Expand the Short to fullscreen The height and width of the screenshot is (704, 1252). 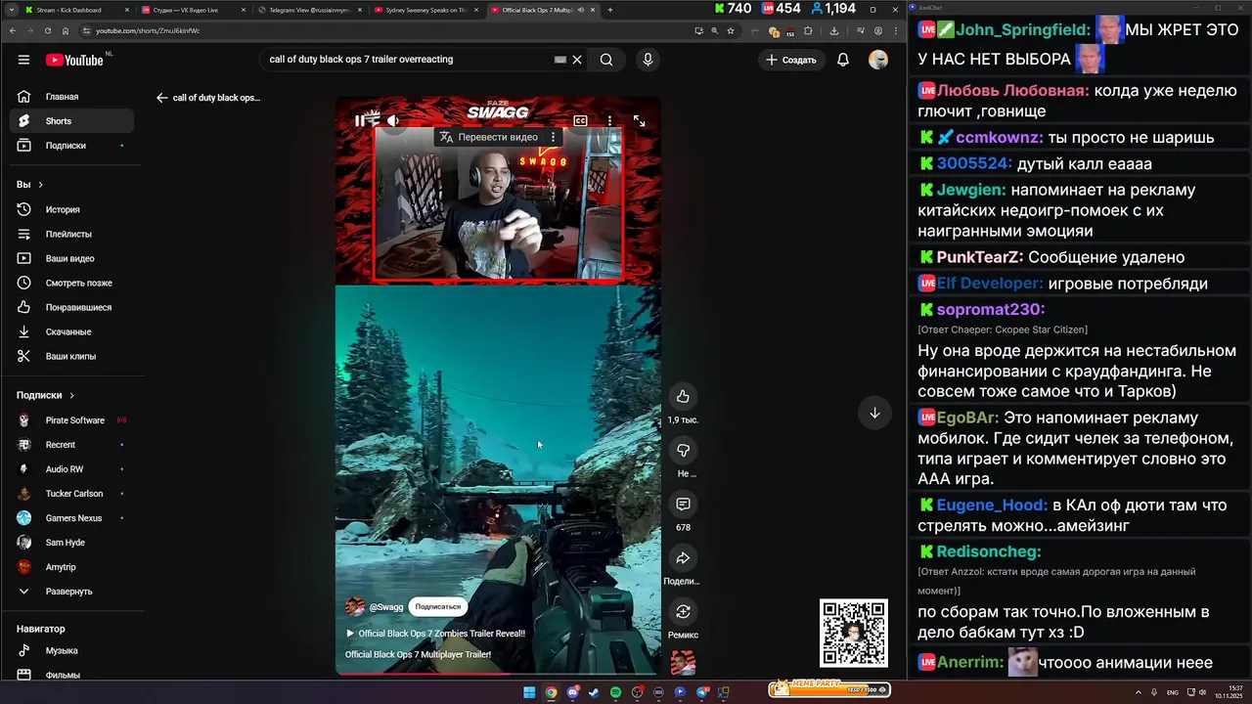pyautogui.click(x=639, y=121)
